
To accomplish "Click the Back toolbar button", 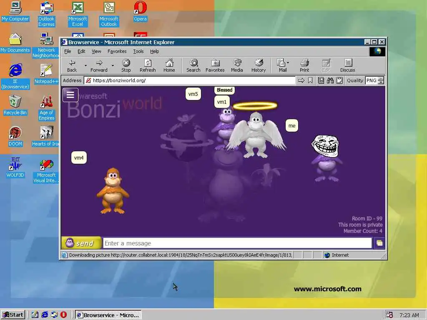I will pos(72,65).
